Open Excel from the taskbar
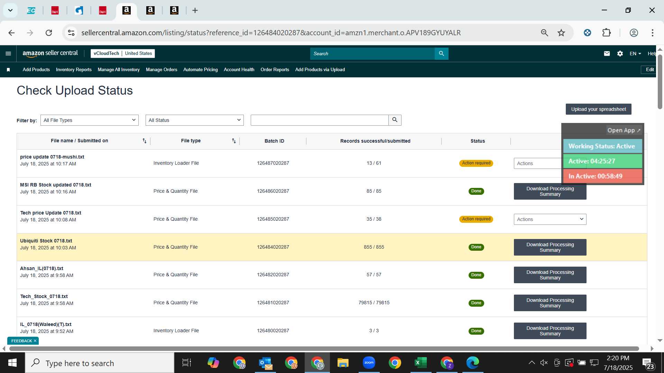This screenshot has width=664, height=373. pos(421,363)
